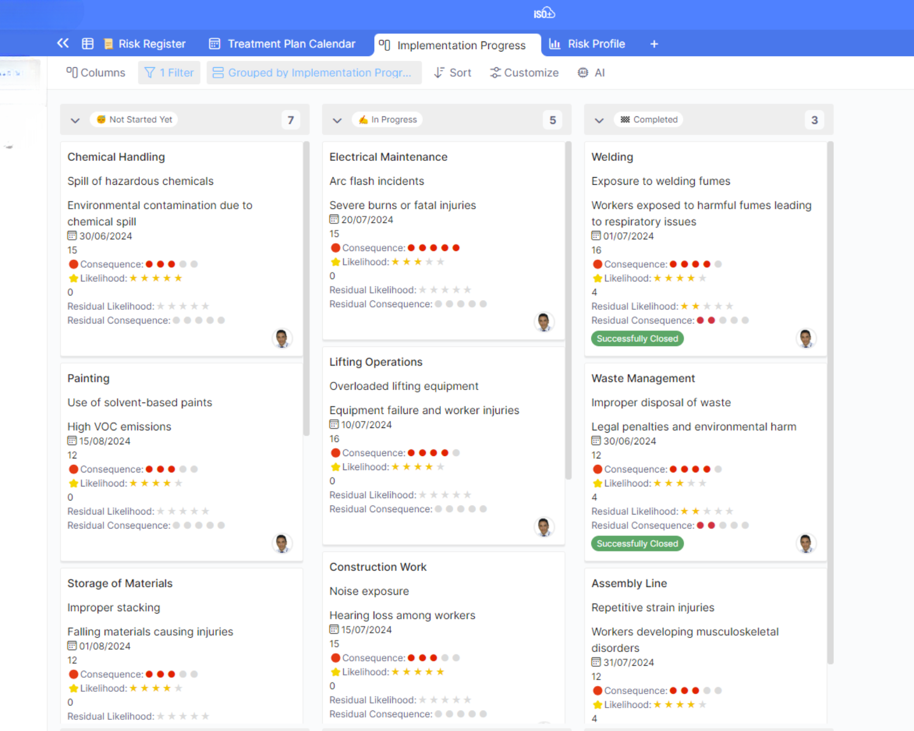
Task: Click the table grid view icon
Action: [88, 43]
